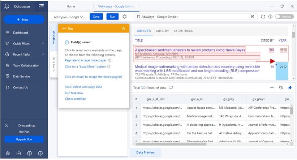The width and height of the screenshot is (297, 160).
Task: Refresh the data count next to Total lines
Action: pyautogui.click(x=171, y=87)
